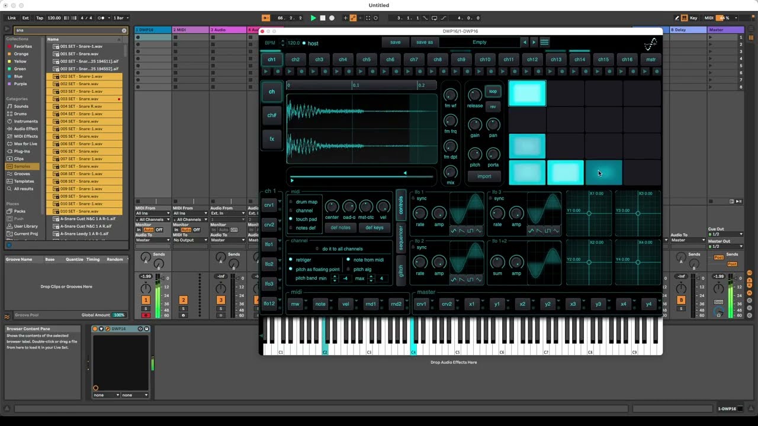This screenshot has height=426, width=758.
Task: Open the fx section tab
Action: click(272, 139)
